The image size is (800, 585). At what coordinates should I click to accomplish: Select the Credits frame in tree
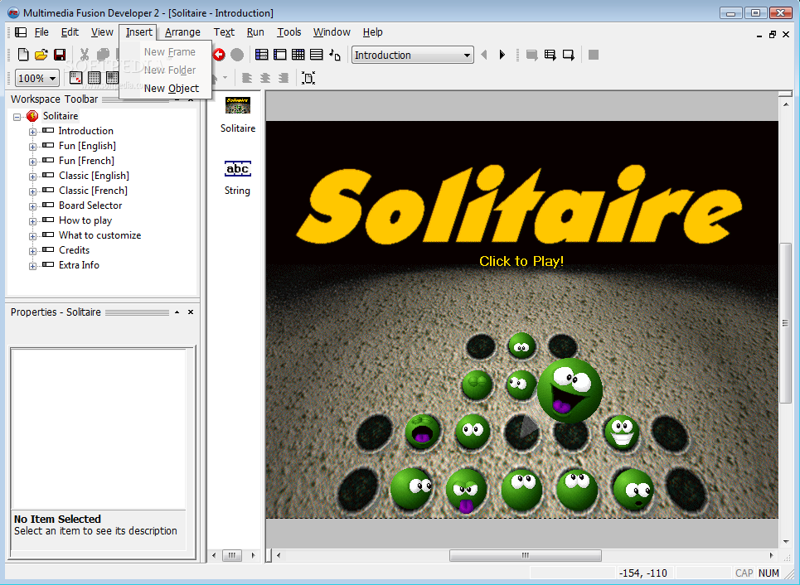74,250
